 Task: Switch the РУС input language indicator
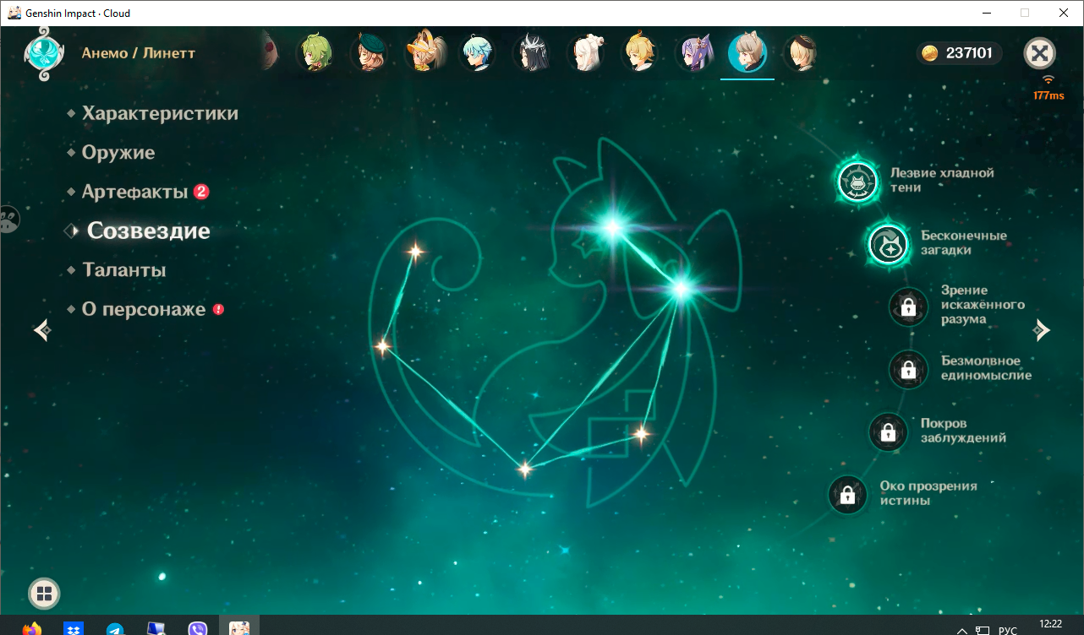pos(1007,630)
